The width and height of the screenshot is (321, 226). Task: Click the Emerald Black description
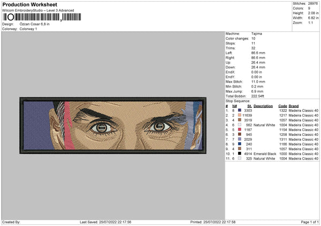click(265, 154)
